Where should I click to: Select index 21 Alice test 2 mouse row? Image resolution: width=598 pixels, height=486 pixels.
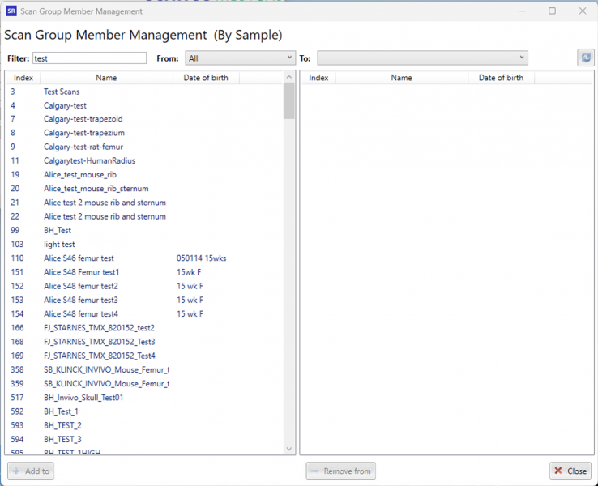pyautogui.click(x=145, y=202)
